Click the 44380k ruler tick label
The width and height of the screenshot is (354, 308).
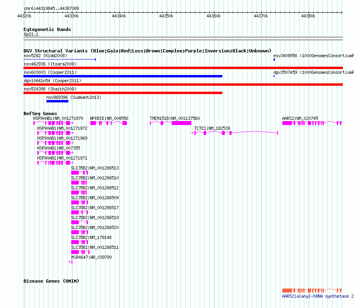point(308,16)
